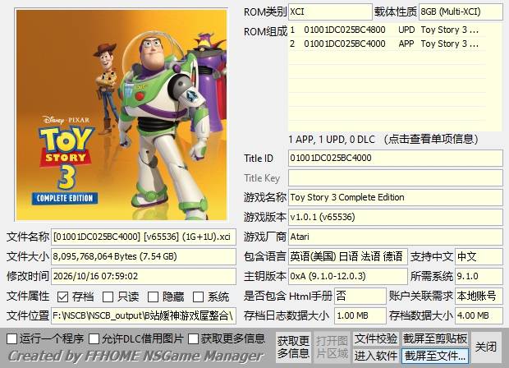Click the 修改时间 field 2026/10/16
509x368 pixels.
click(144, 276)
